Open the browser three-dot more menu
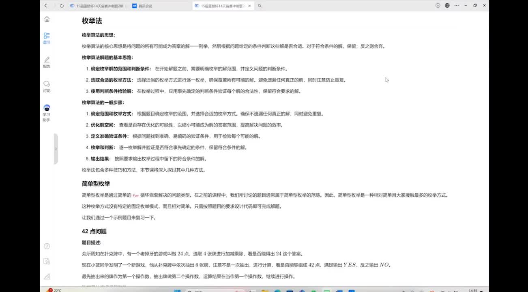 tap(456, 6)
